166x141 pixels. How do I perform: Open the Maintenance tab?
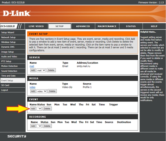pyautogui.click(x=107, y=26)
